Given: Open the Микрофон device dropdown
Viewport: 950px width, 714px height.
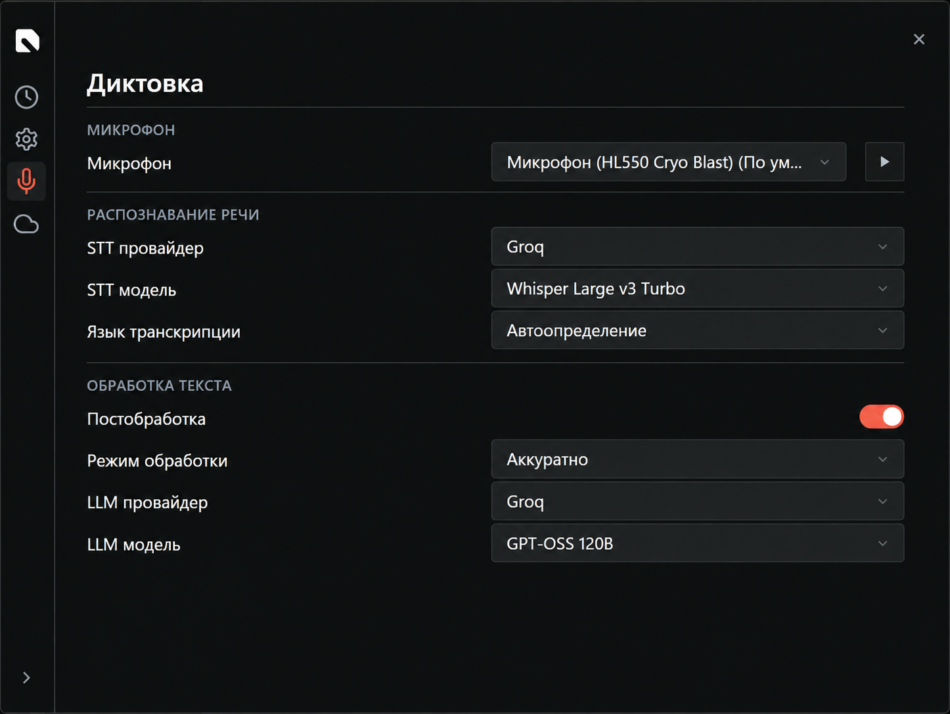Looking at the screenshot, I should click(668, 162).
